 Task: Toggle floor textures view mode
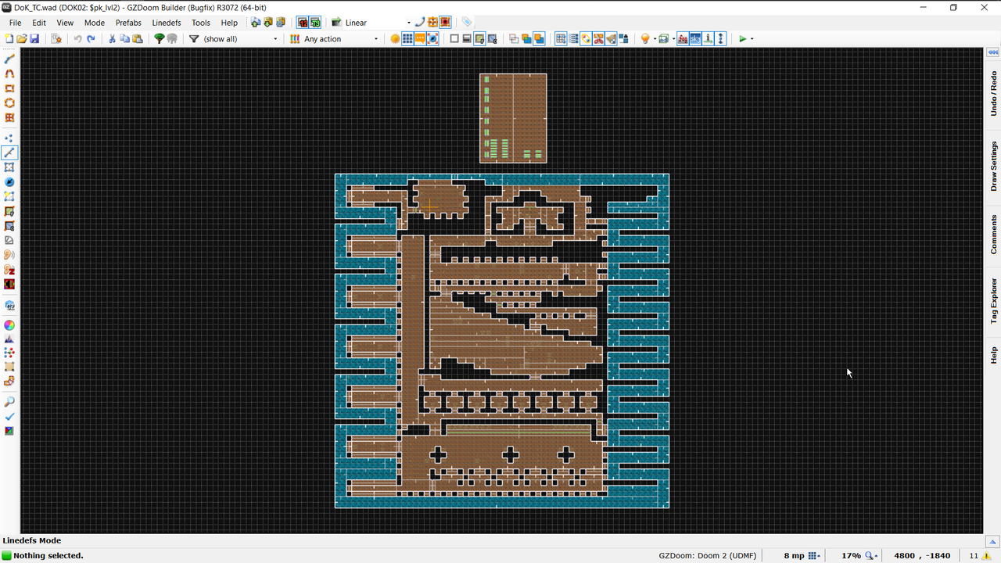click(479, 38)
